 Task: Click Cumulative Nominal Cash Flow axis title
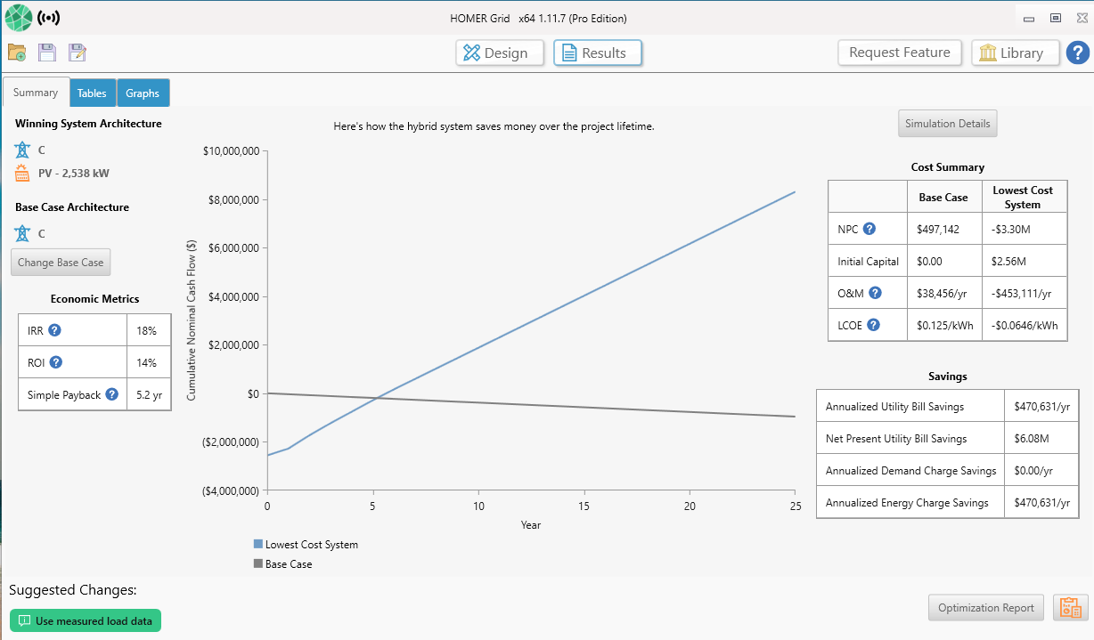click(192, 320)
